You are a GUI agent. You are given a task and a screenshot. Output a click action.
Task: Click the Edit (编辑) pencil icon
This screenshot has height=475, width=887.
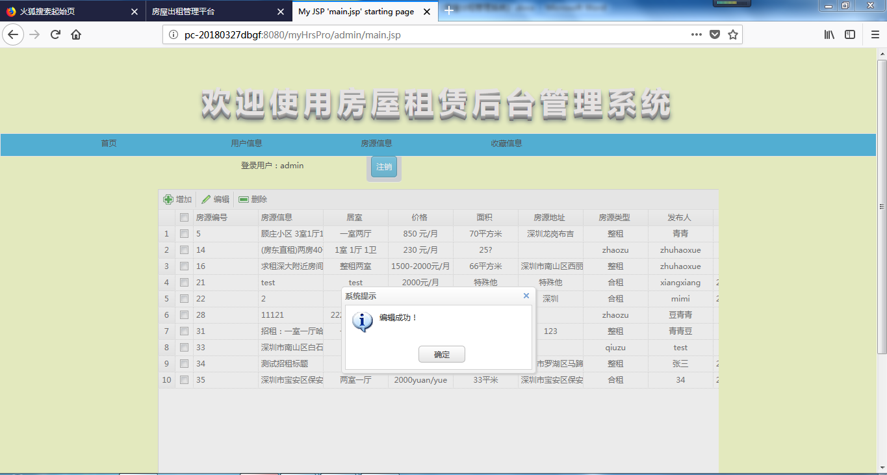point(206,199)
